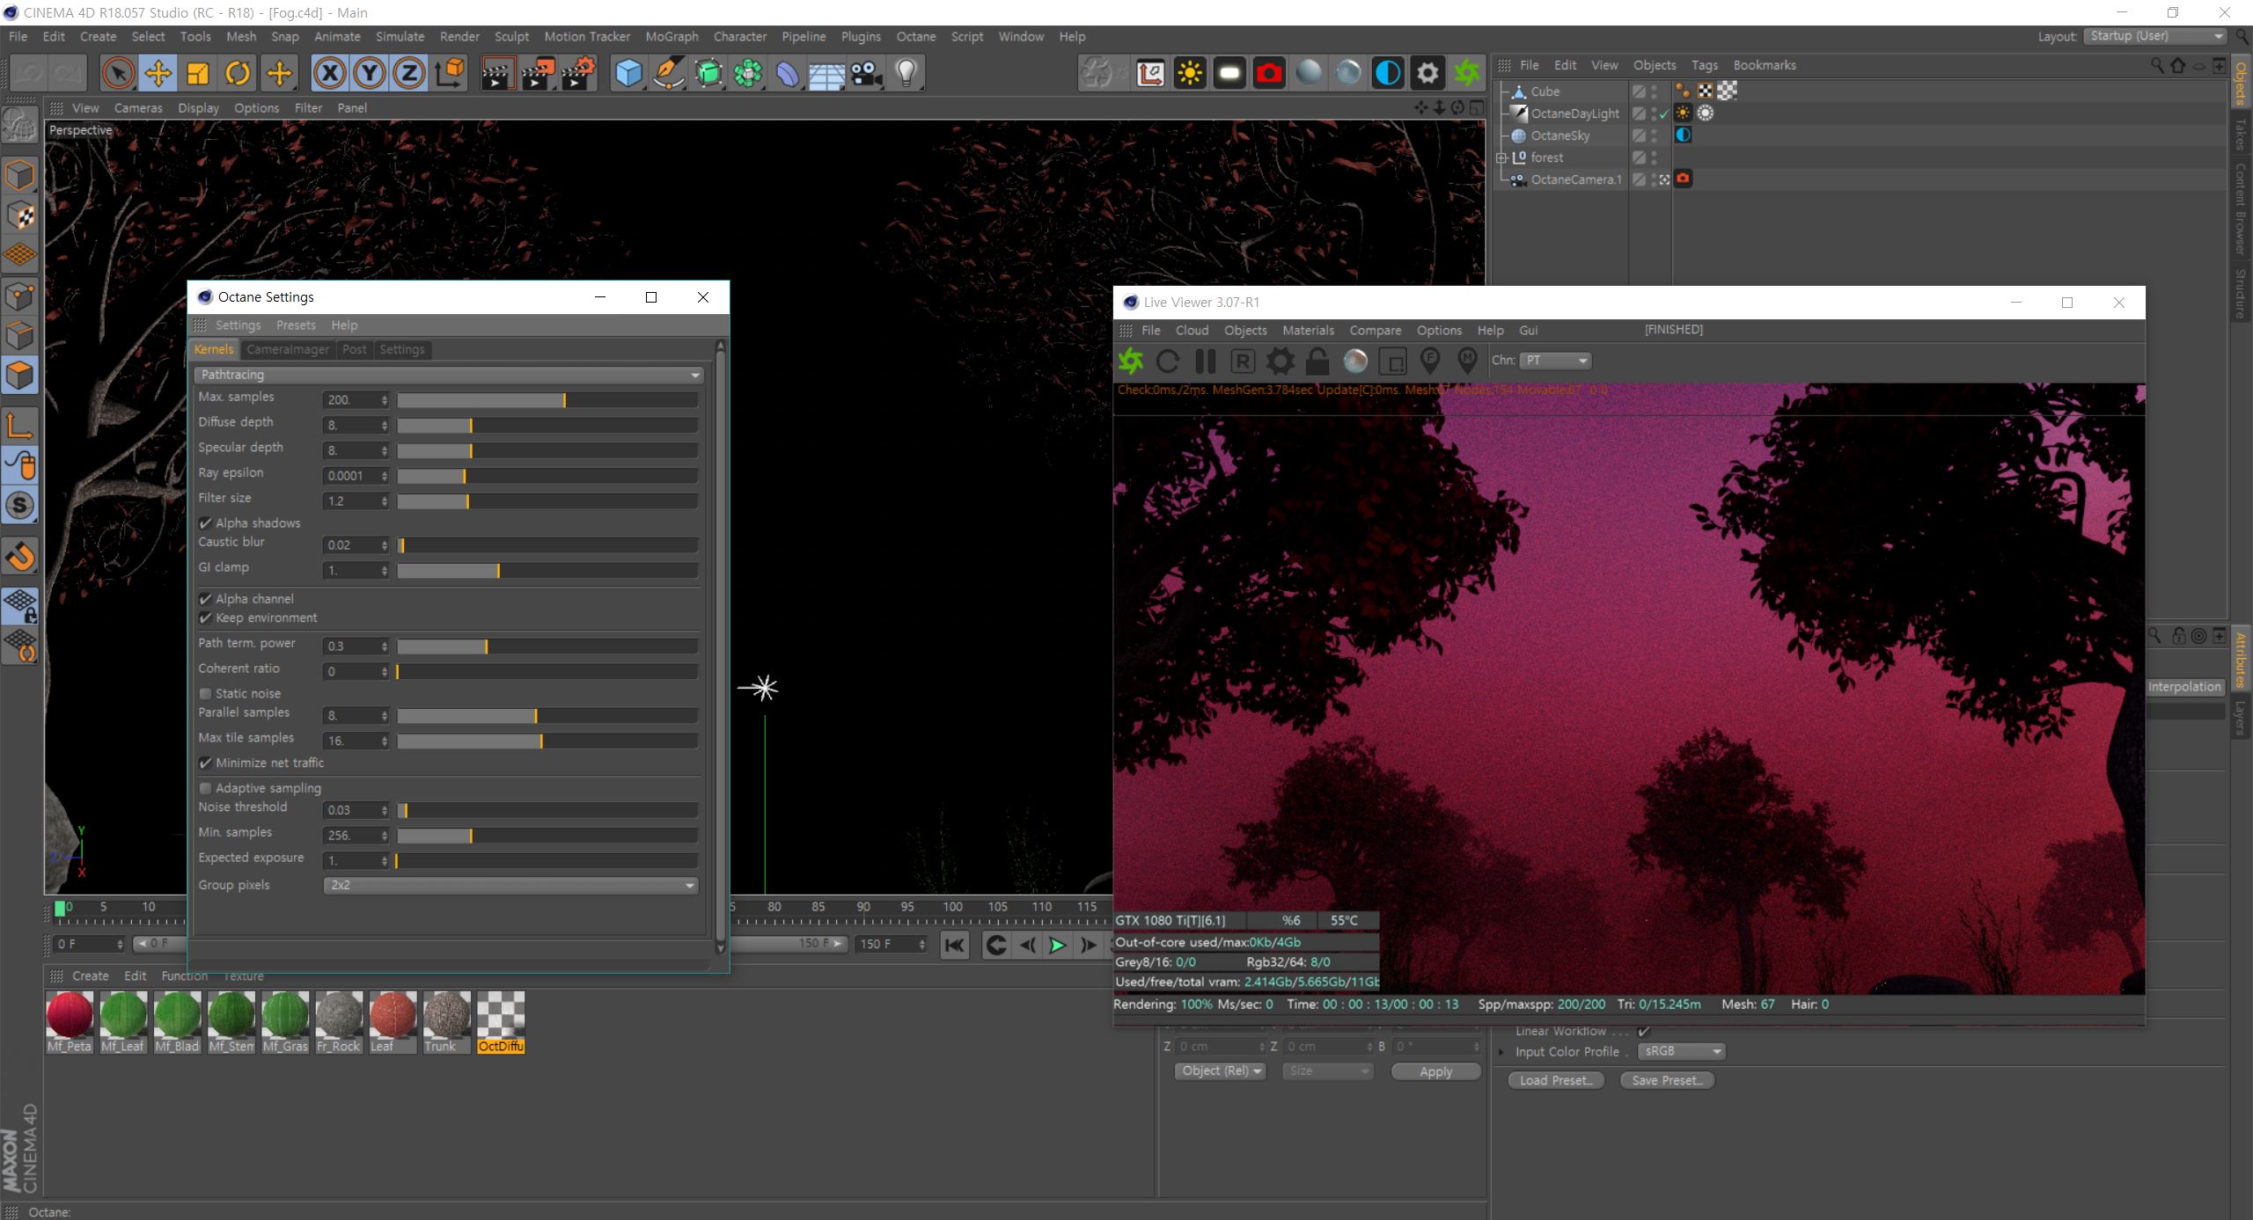The height and width of the screenshot is (1220, 2253).
Task: Open the Pathtracing kernel dropdown
Action: point(449,375)
